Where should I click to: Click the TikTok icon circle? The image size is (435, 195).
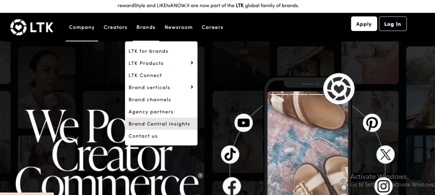230,154
